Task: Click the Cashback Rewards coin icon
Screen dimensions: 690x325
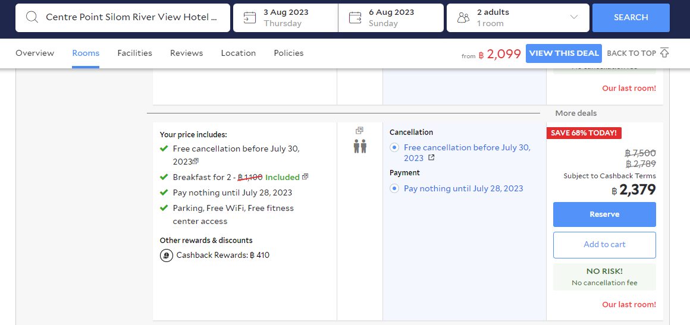Action: [x=167, y=255]
